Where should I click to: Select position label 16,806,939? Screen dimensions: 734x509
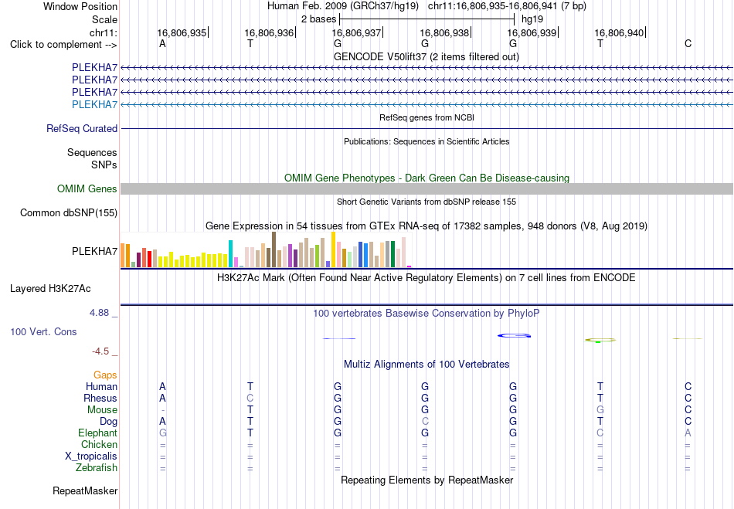532,32
